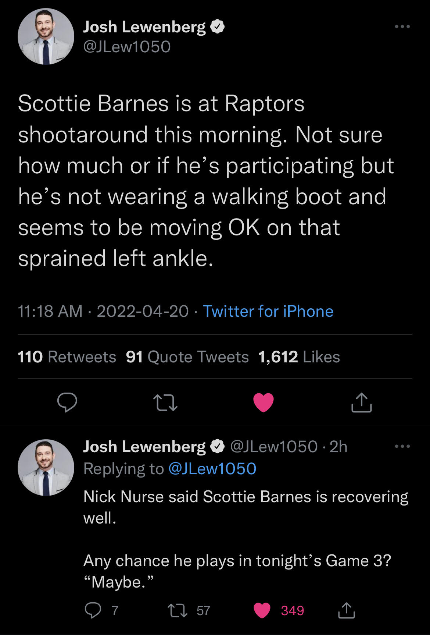Viewport: 430px width, 635px height.
Task: Share the Nick Nurse reply tweet
Action: pos(346,610)
